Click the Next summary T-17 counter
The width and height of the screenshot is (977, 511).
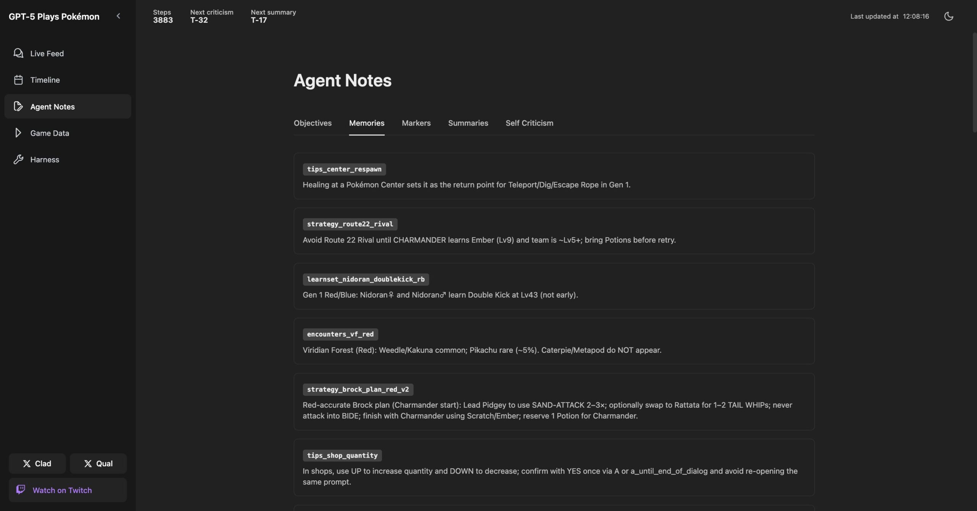pos(273,16)
